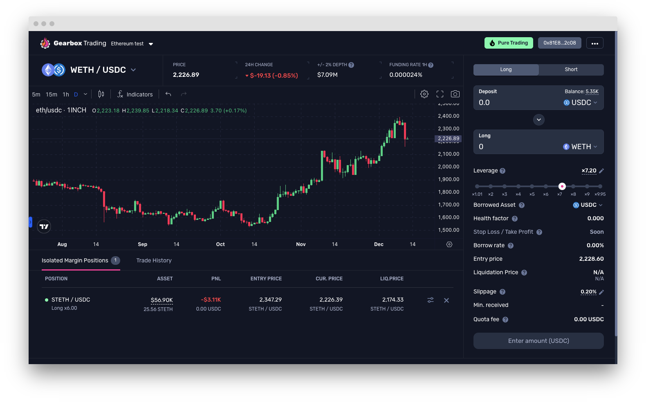Set leverage slider to x5 mark
The width and height of the screenshot is (646, 405).
tap(532, 186)
